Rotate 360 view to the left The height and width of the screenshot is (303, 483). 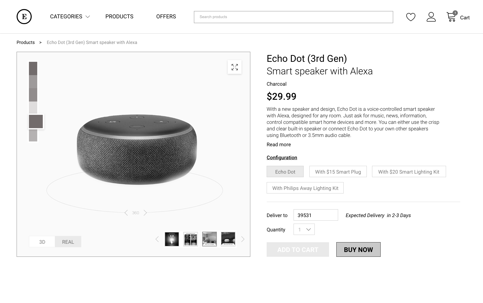click(126, 213)
